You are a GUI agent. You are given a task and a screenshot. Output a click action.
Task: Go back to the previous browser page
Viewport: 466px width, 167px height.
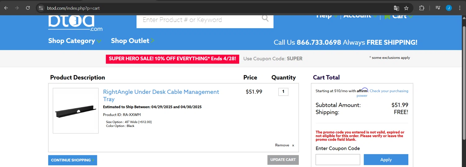click(x=6, y=8)
